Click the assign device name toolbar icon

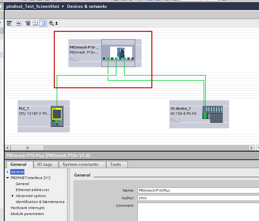click(9, 23)
